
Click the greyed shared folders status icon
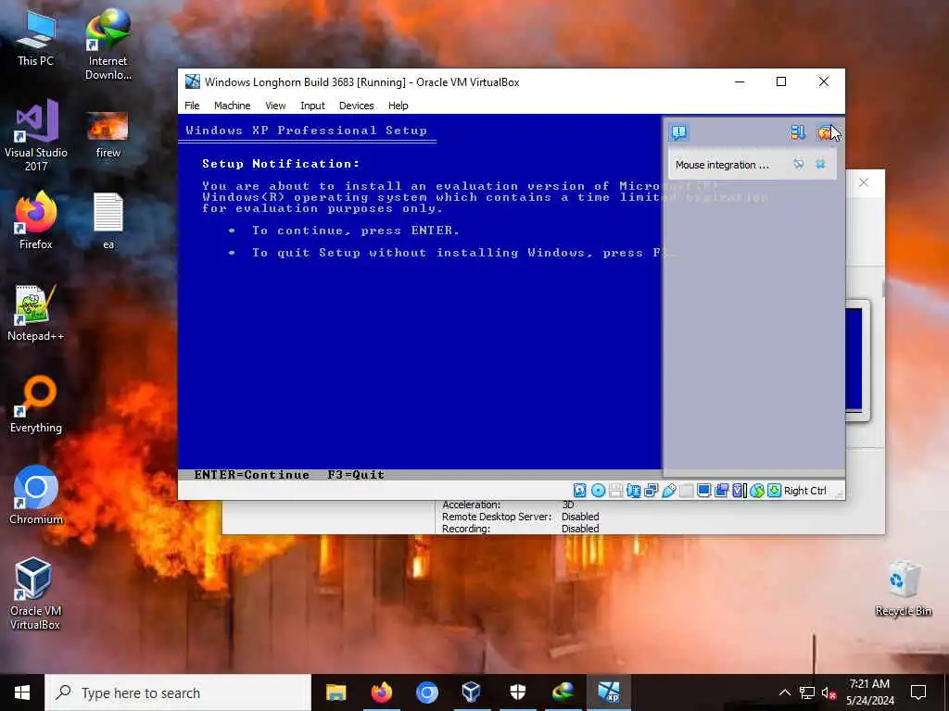[x=687, y=491]
